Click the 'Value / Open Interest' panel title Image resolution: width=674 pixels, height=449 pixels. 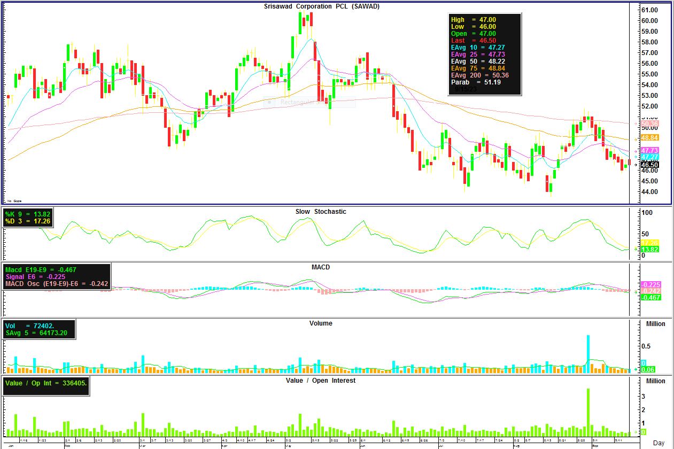pos(320,381)
